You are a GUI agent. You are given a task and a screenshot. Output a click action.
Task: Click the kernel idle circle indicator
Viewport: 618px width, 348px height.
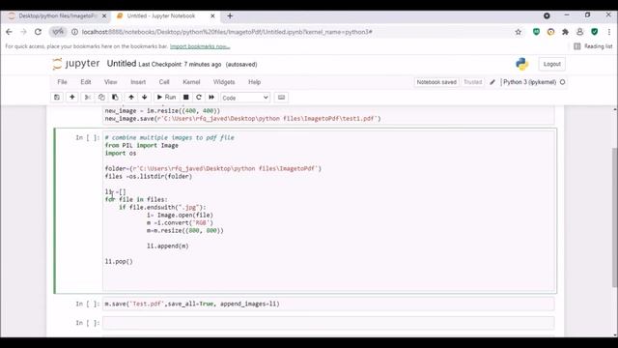(x=562, y=82)
